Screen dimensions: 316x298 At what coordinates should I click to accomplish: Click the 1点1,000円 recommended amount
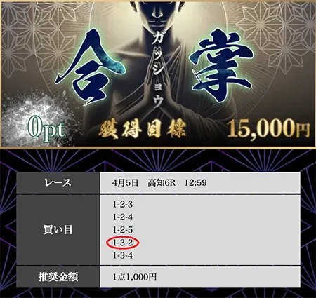(134, 277)
